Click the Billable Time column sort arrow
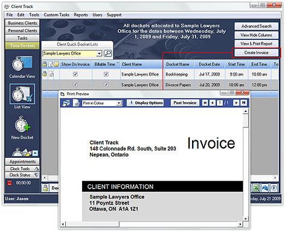 118,62
